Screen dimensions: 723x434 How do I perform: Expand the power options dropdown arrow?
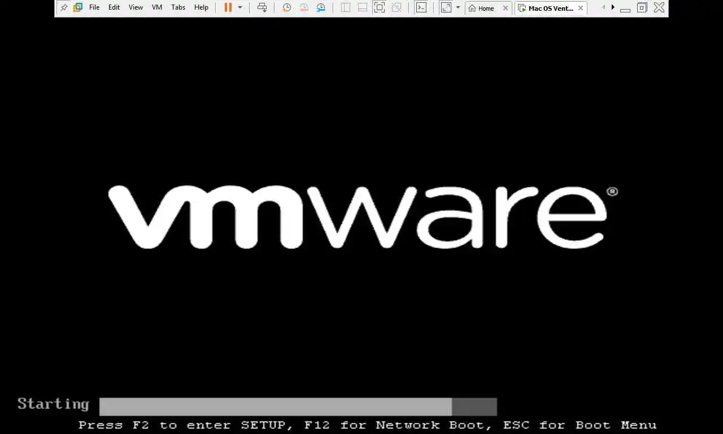tap(240, 8)
